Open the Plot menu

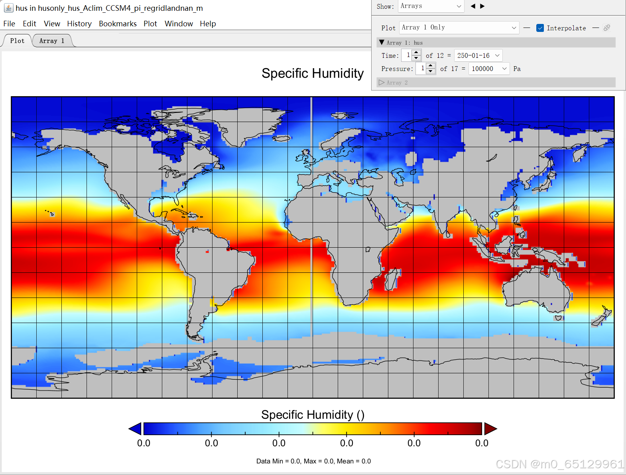(x=150, y=24)
